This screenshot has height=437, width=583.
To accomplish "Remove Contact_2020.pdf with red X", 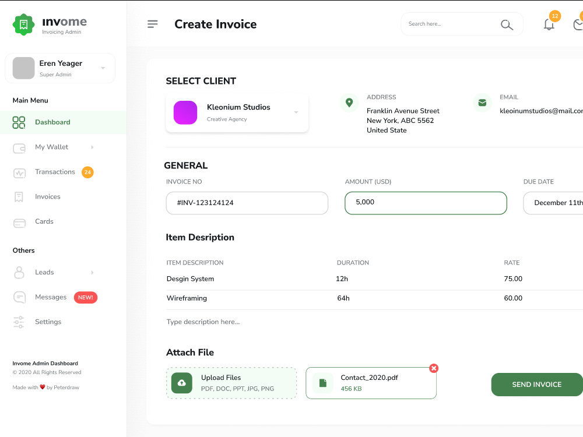I will (434, 368).
